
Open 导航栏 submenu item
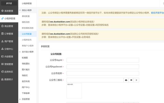25,76
